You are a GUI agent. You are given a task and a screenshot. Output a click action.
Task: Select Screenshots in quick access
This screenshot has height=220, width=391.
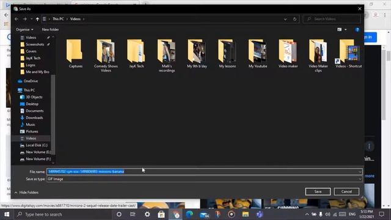(35, 45)
